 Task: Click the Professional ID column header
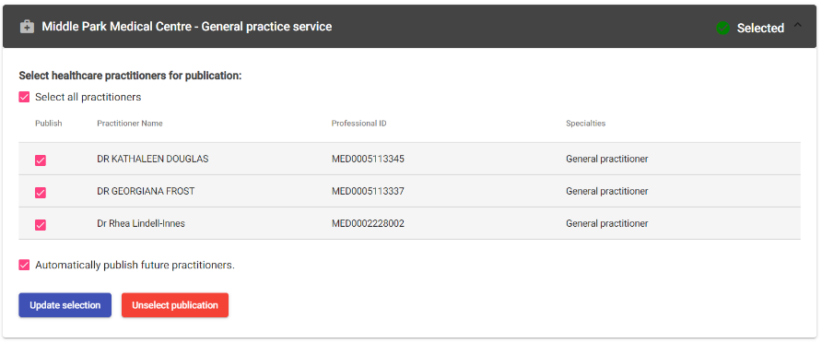click(359, 124)
